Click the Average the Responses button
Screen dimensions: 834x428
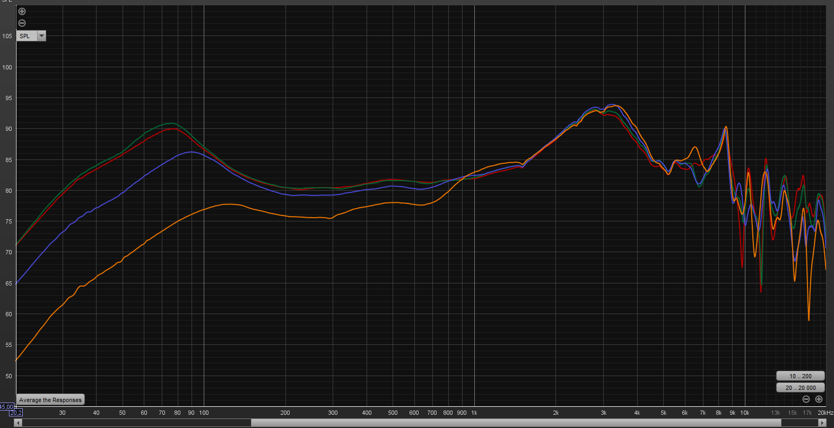coord(50,400)
